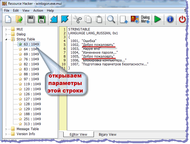Click the blue down-left arrow icon

pyautogui.click(x=54, y=19)
